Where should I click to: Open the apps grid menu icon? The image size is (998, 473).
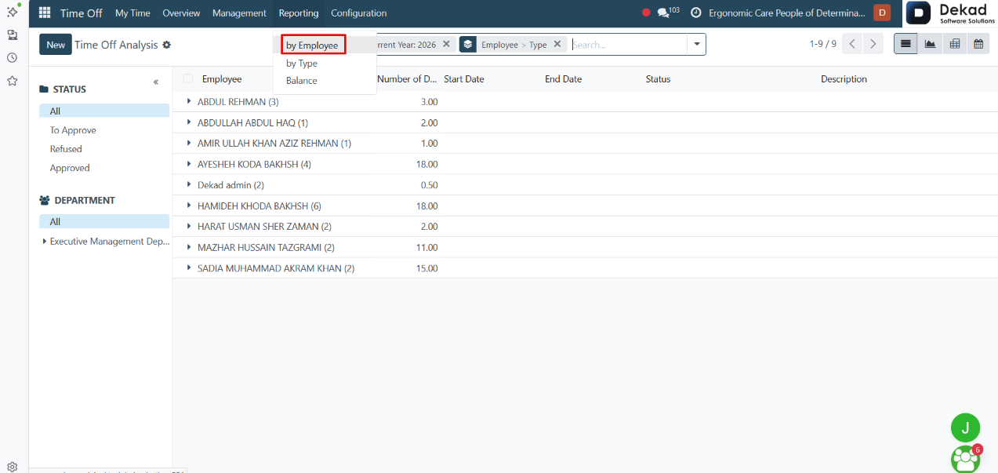(45, 13)
